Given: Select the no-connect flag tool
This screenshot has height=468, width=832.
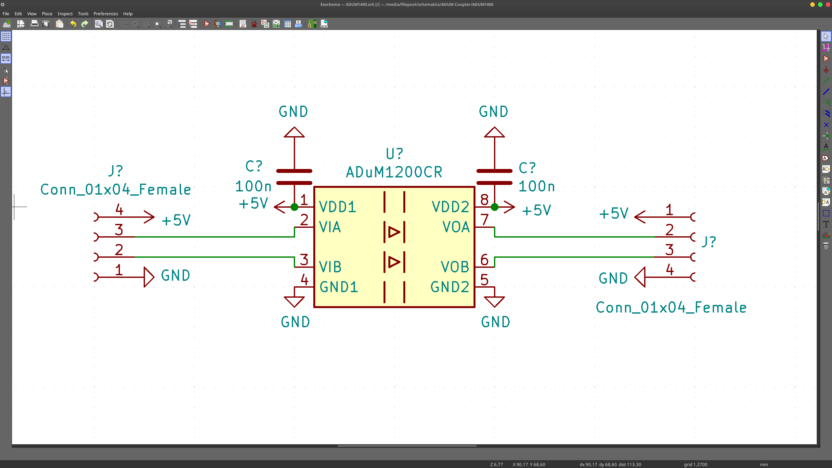Looking at the screenshot, I should tap(826, 125).
